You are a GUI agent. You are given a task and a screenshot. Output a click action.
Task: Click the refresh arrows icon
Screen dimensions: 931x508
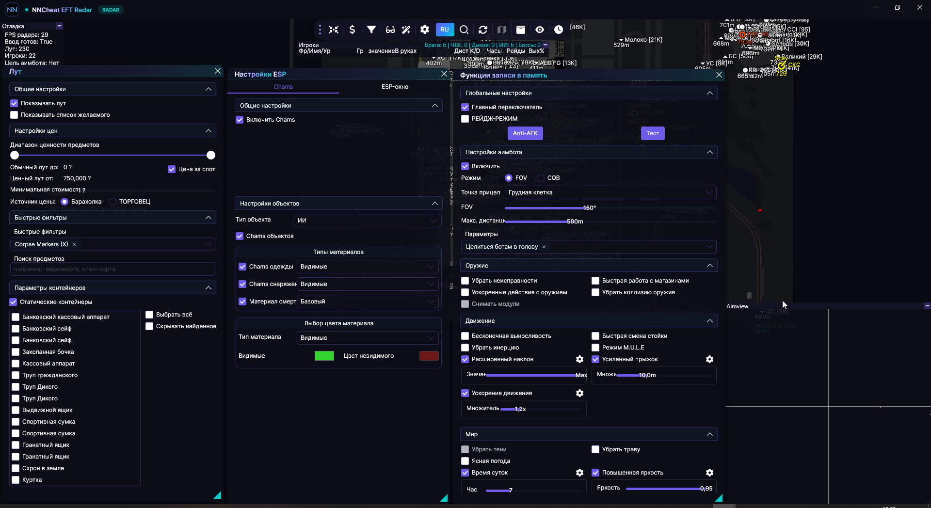[483, 30]
